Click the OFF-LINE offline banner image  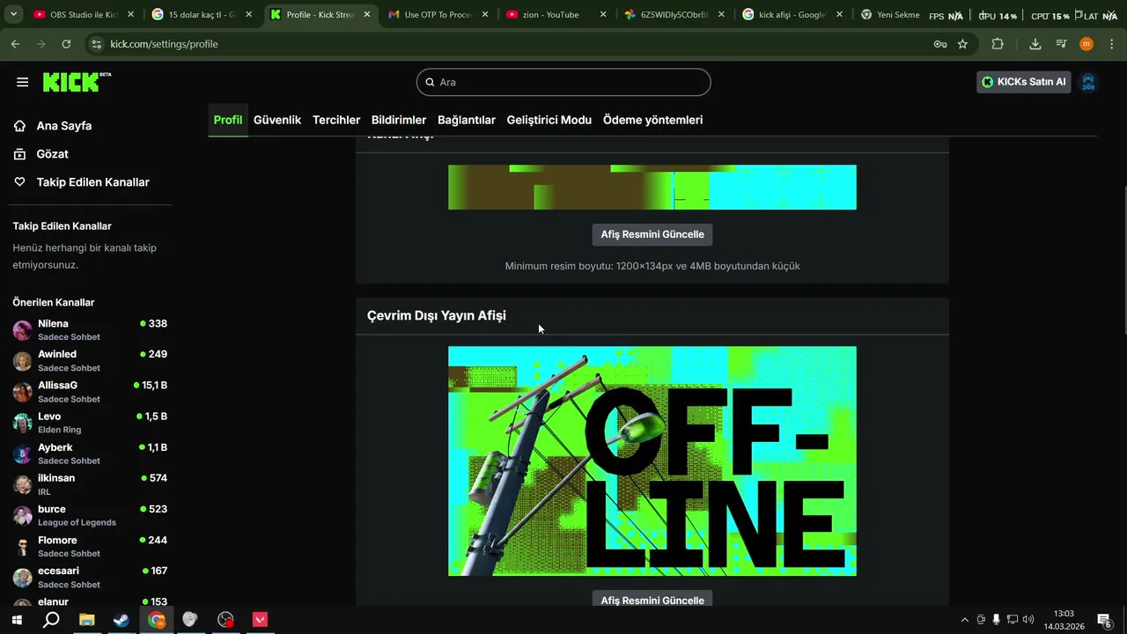[x=652, y=461]
